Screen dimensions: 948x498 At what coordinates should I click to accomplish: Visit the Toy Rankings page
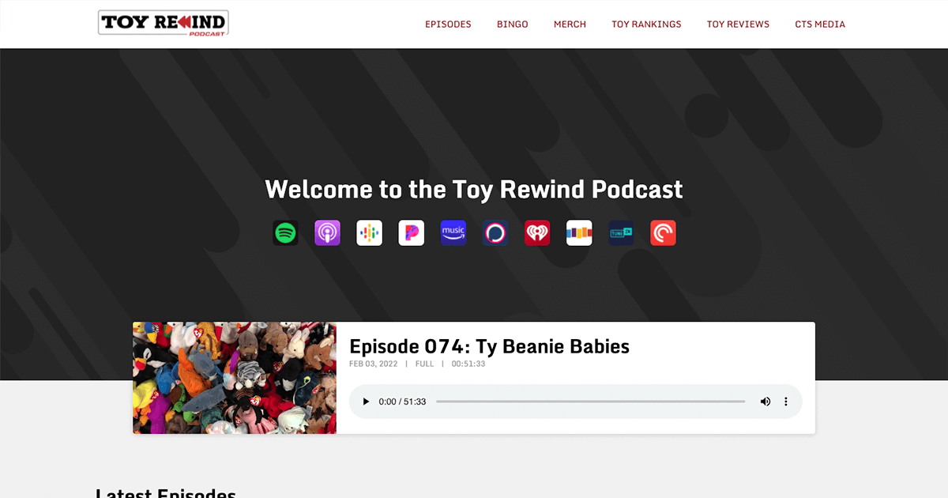click(x=646, y=24)
